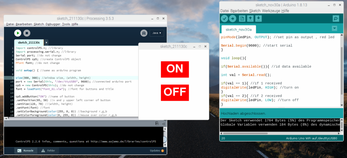Screen dimensions: 347x158
Task: Open the Debugger menu in Processing
Action: [x=53, y=24]
